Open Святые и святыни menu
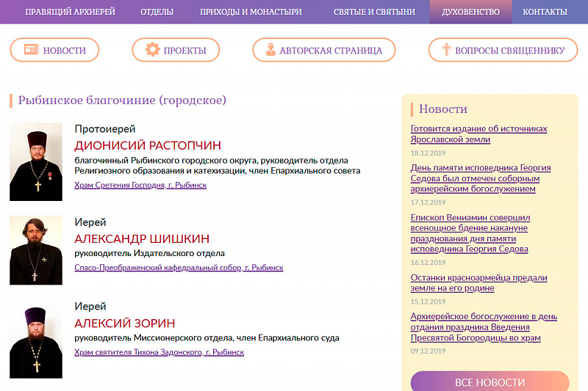 374,12
